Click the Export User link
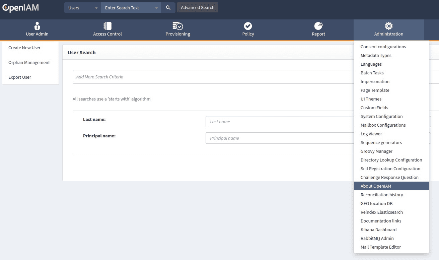The height and width of the screenshot is (260, 439). [x=20, y=77]
